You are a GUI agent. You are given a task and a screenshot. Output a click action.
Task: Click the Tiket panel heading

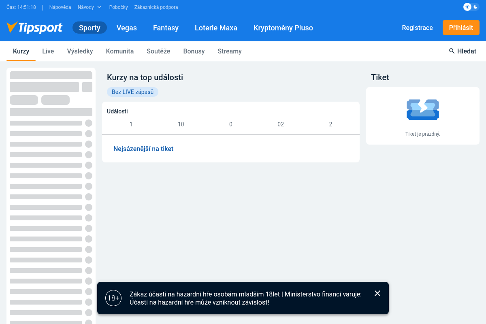pyautogui.click(x=380, y=77)
